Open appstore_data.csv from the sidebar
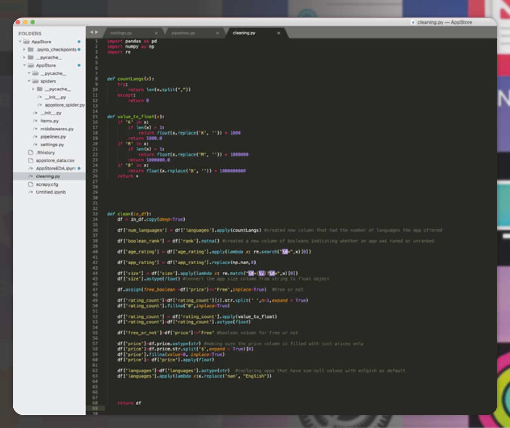510x428 pixels. pyautogui.click(x=55, y=160)
